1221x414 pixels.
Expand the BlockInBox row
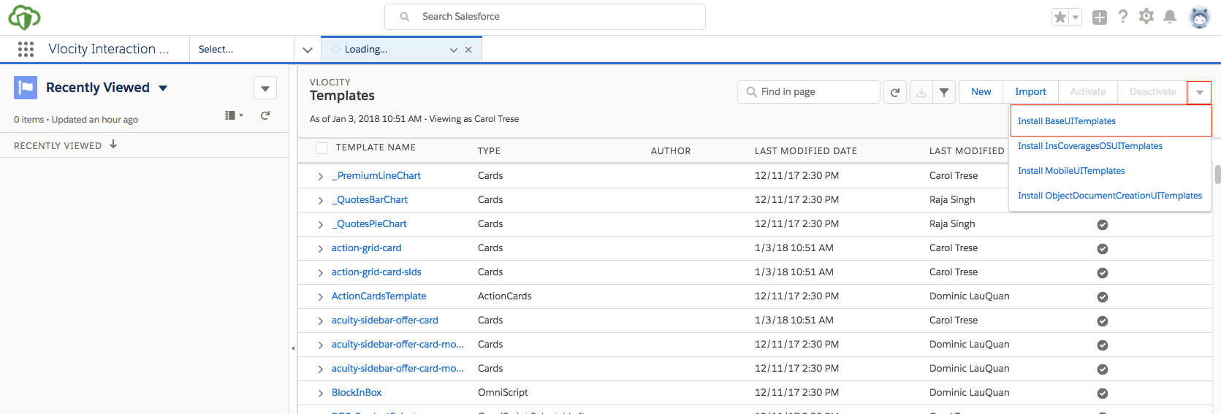(x=320, y=394)
